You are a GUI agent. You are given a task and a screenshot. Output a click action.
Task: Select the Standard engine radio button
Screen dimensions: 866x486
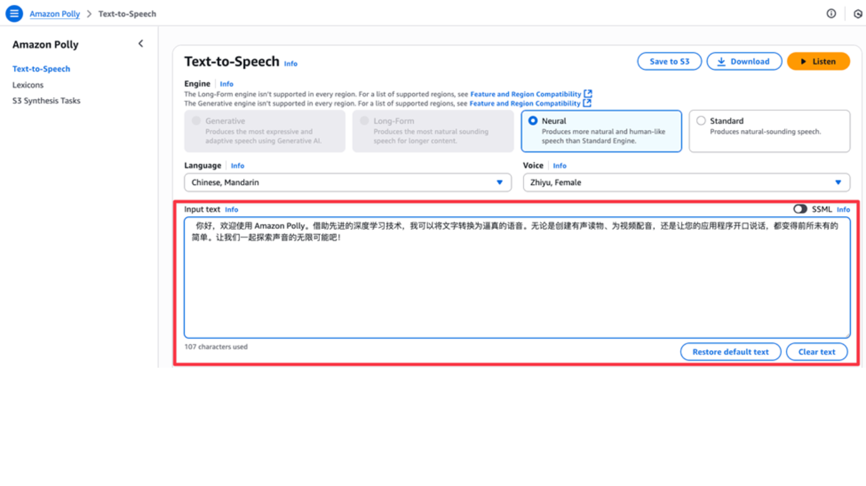701,121
